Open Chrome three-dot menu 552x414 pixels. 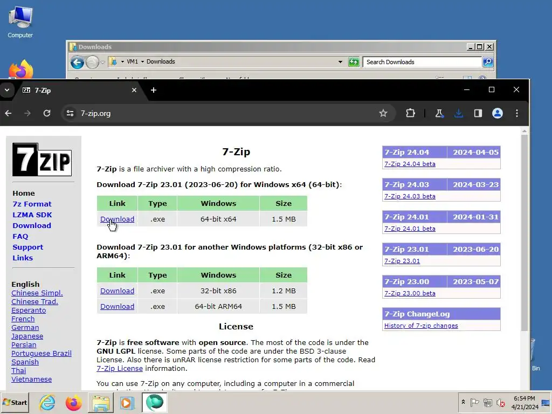[517, 113]
